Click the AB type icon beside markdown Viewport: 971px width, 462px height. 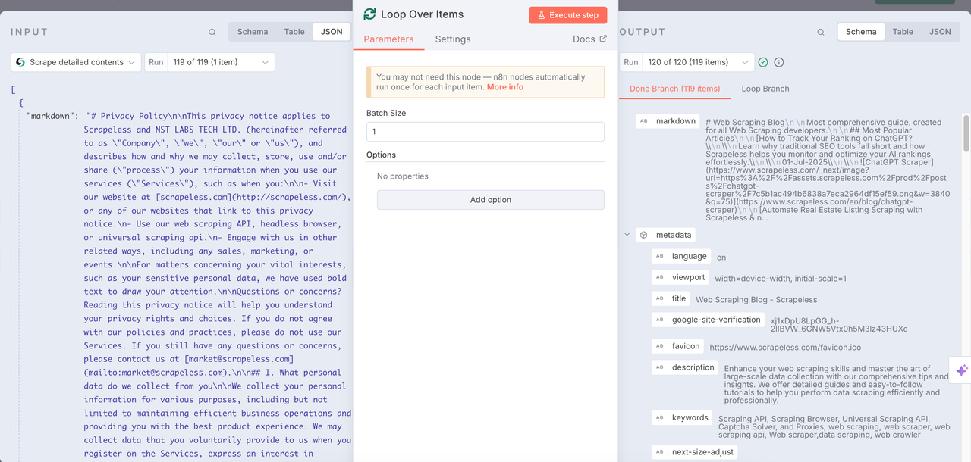click(644, 121)
